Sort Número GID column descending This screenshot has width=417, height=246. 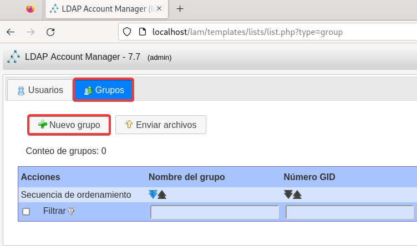tap(288, 194)
